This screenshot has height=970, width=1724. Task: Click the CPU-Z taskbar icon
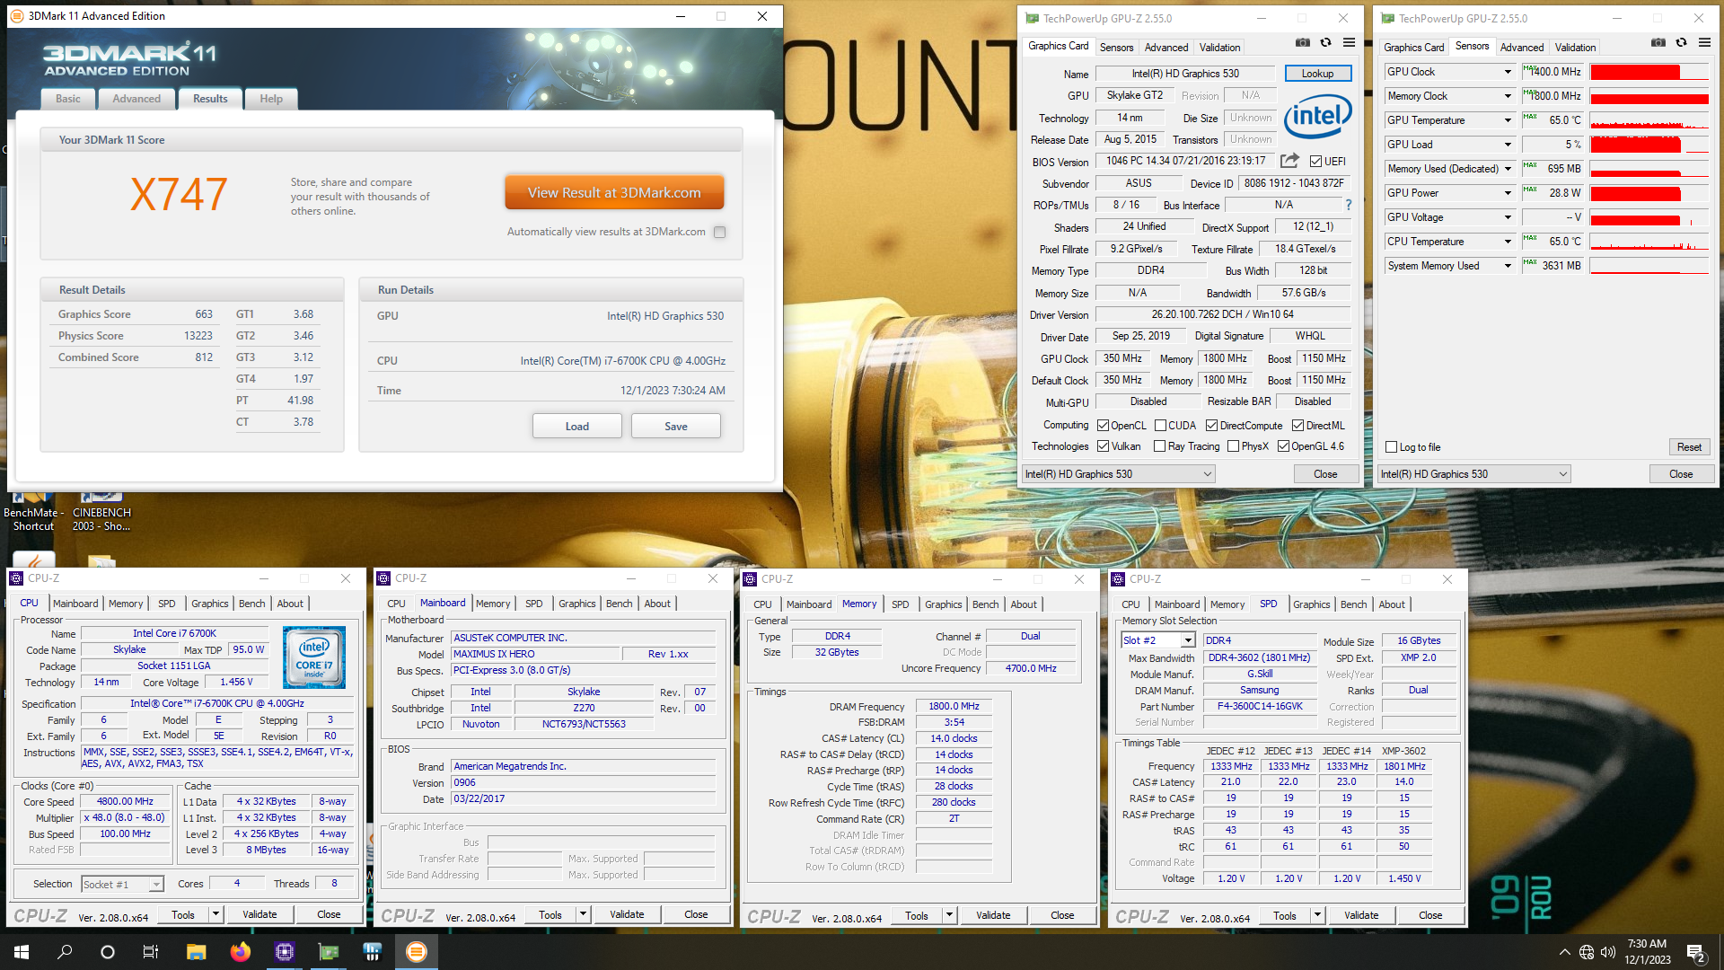tap(284, 952)
